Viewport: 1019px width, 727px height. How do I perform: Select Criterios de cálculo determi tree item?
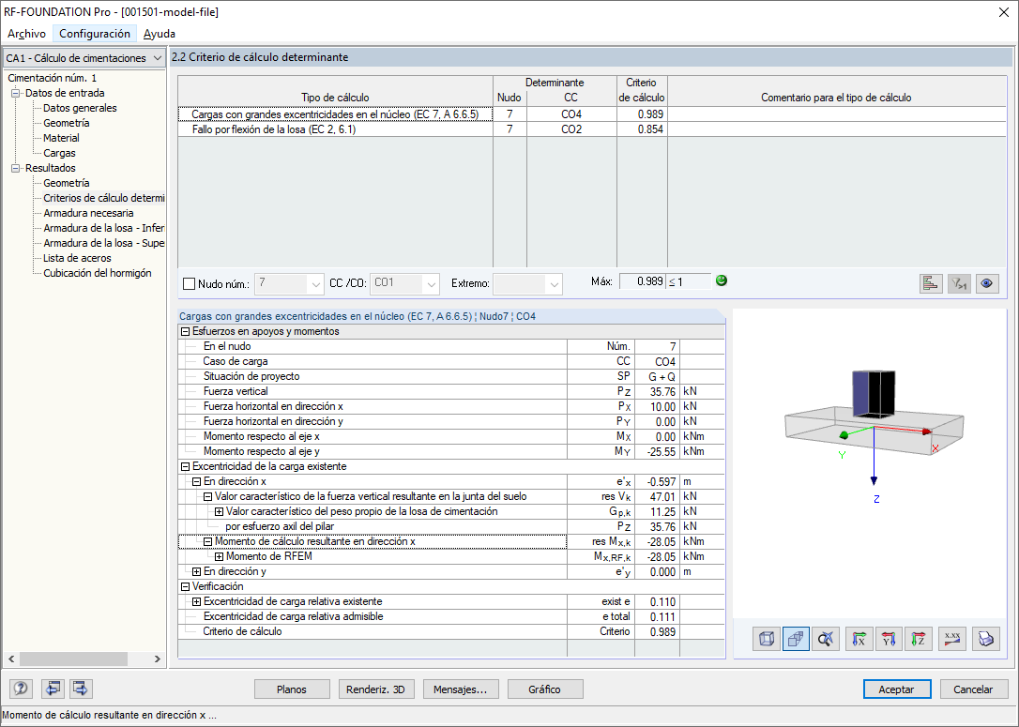103,198
